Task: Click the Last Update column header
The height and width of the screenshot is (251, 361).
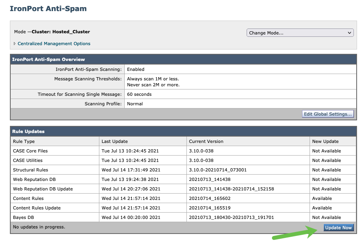Action: tap(115, 141)
